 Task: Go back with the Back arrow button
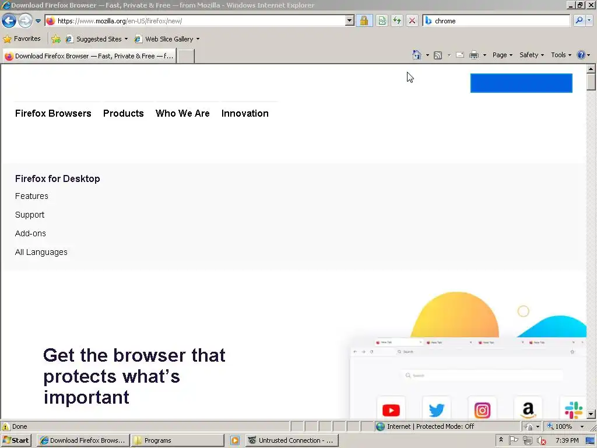9,20
